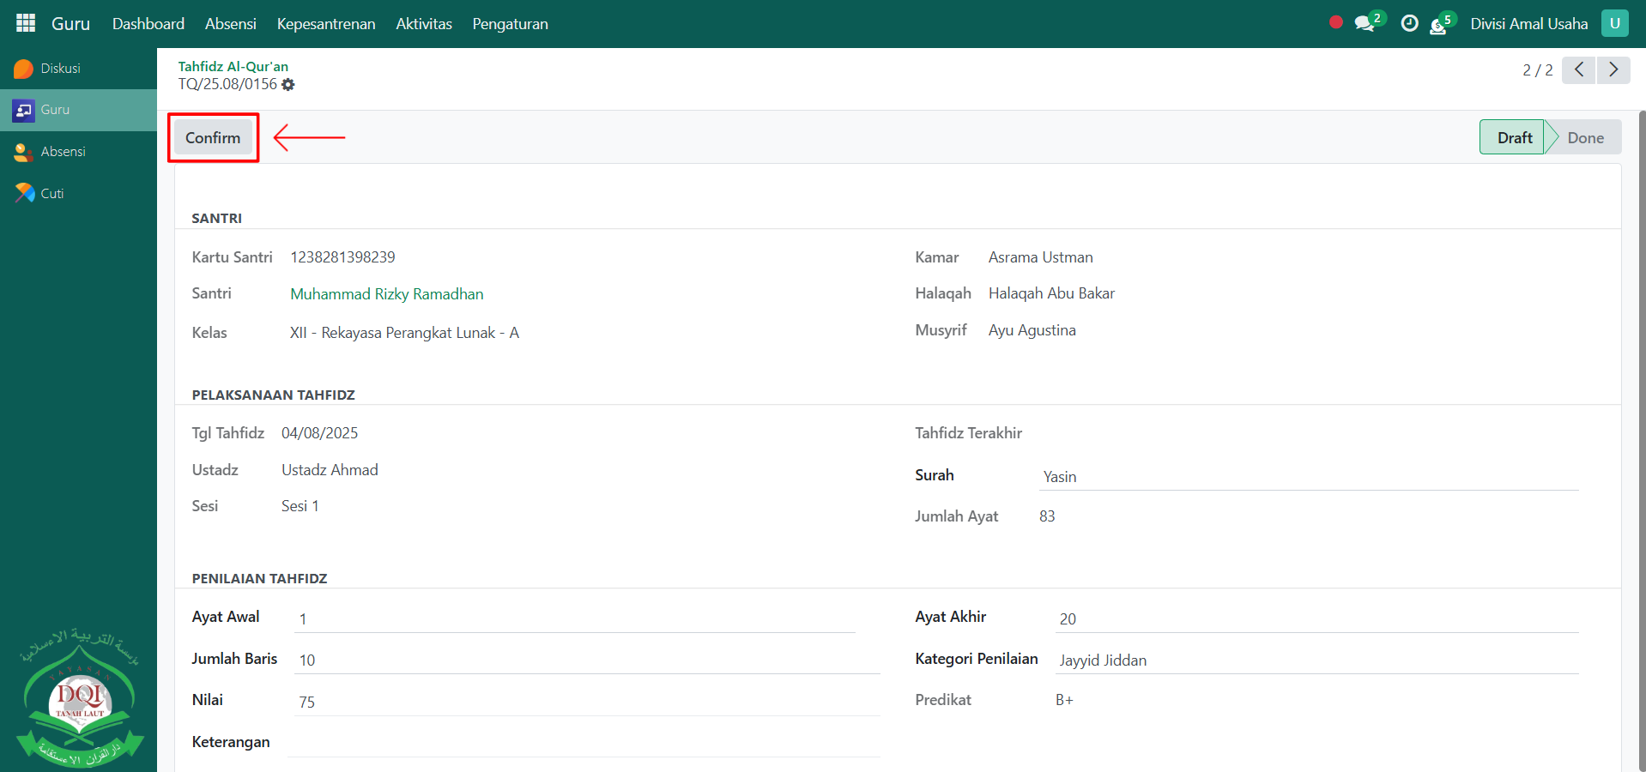Open the Pengaturan menu

pos(510,24)
